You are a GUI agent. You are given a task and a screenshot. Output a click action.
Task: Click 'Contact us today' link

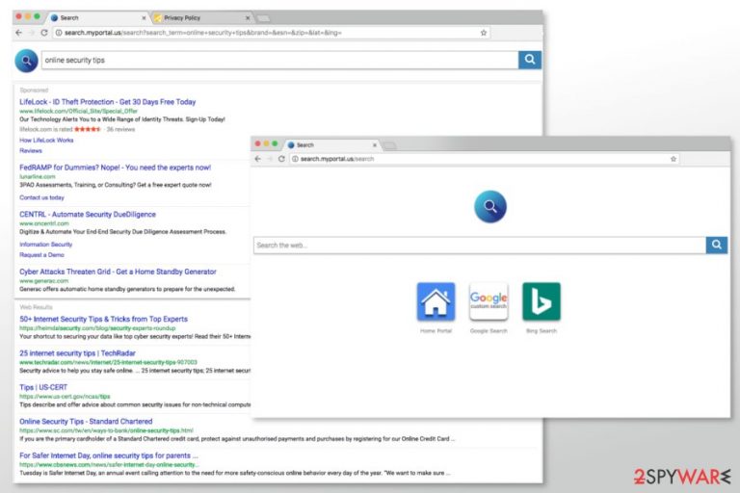pos(41,197)
